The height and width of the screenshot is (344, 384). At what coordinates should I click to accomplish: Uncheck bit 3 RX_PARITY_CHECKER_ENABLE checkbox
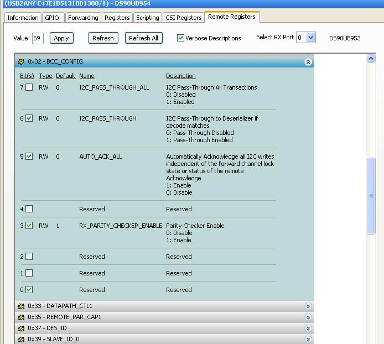(29, 225)
